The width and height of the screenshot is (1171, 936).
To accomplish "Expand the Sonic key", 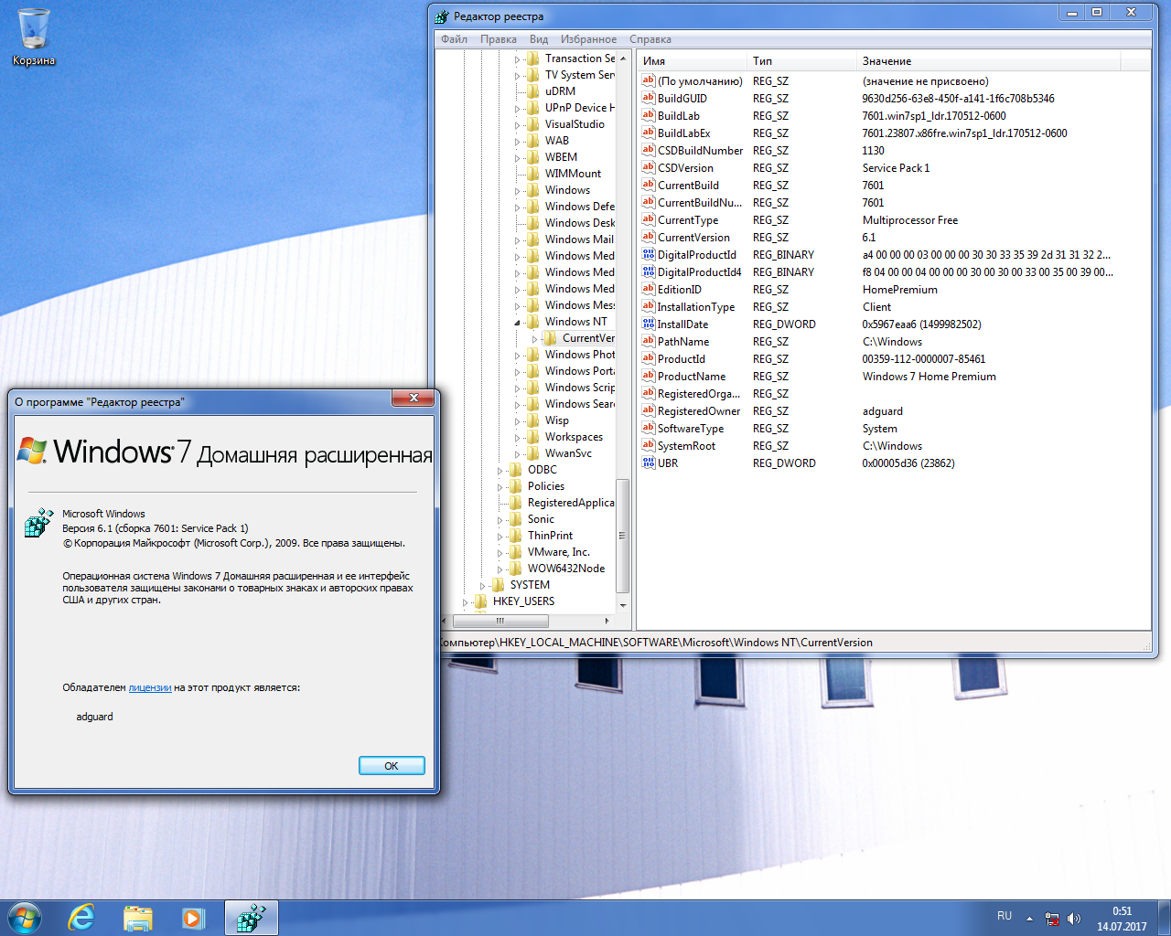I will pyautogui.click(x=500, y=520).
